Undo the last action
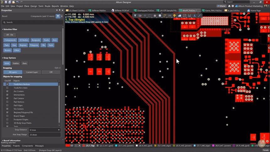270x152 pixels. click(x=17, y=2)
